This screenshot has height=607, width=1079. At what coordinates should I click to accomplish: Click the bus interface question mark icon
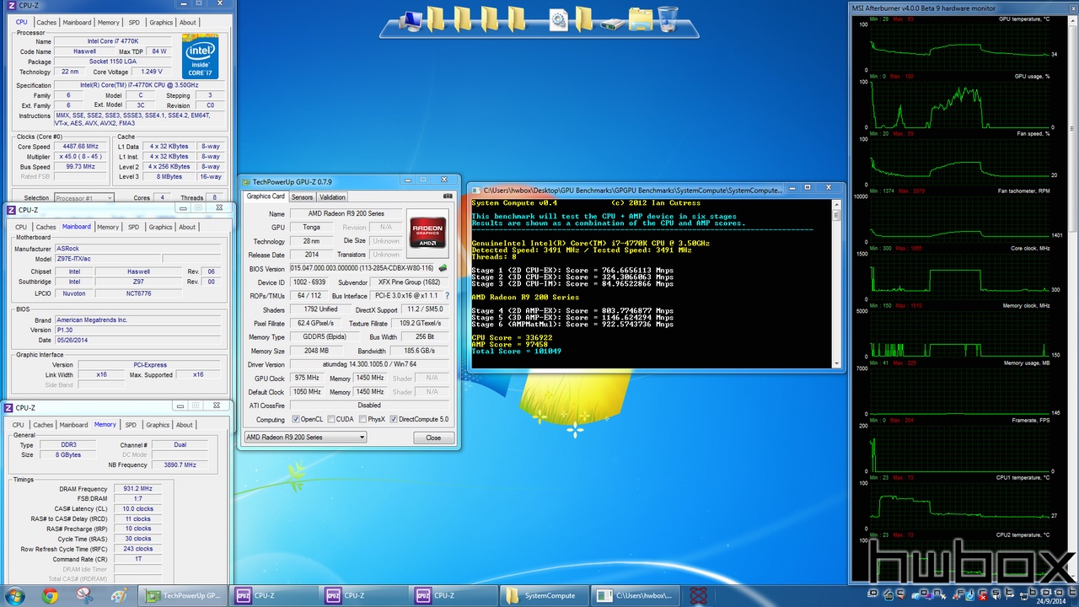pyautogui.click(x=447, y=296)
